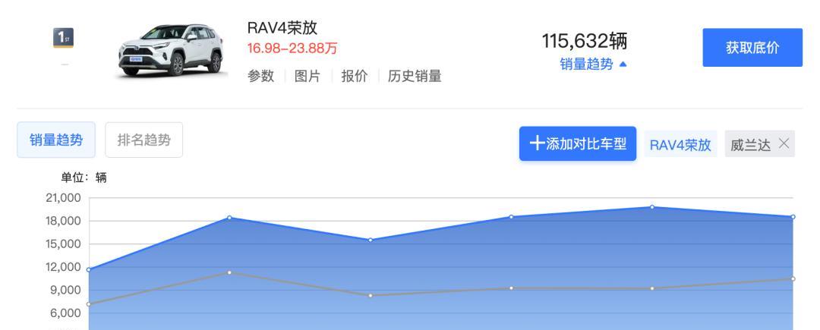Open the RAV4荣放 car thumbnail
The width and height of the screenshot is (820, 330).
click(172, 51)
